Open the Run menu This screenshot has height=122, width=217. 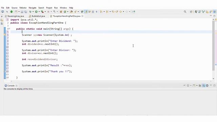[x=56, y=8]
